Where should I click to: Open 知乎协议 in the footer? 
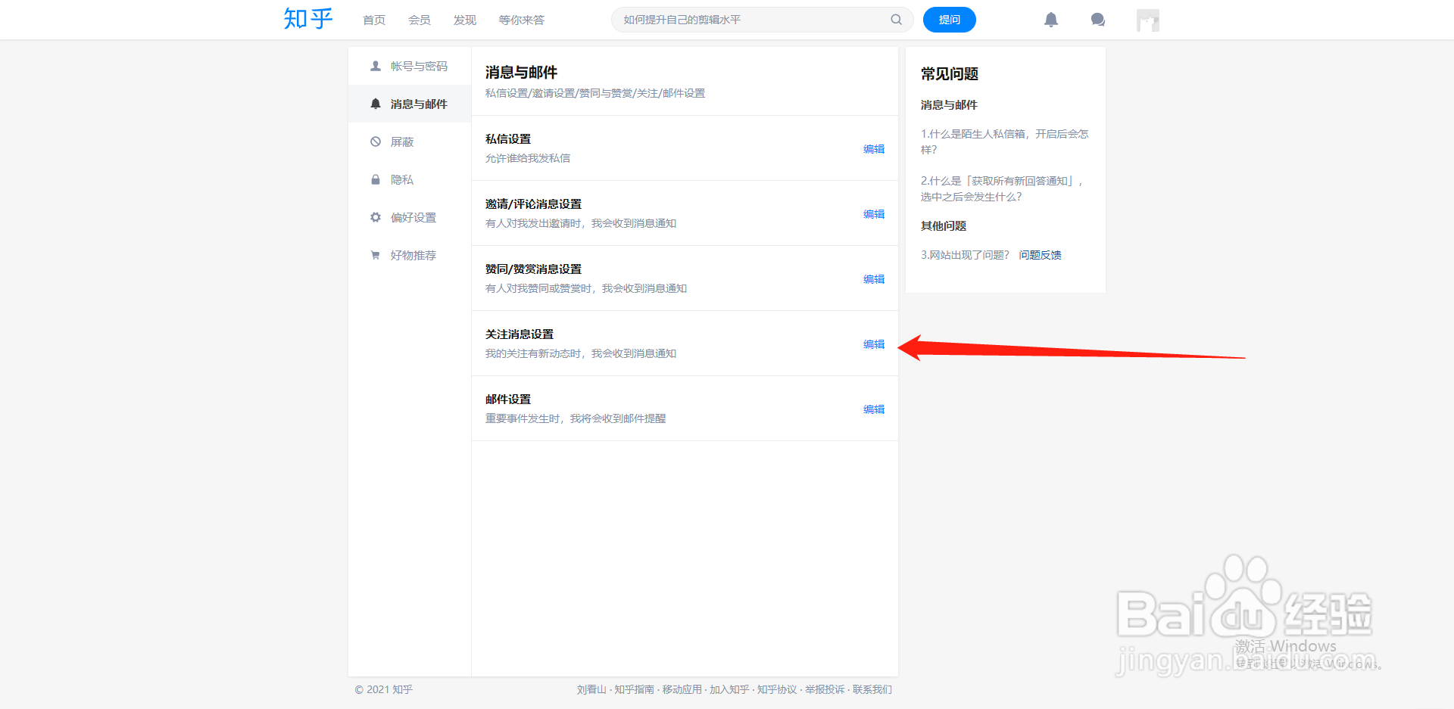pyautogui.click(x=777, y=689)
